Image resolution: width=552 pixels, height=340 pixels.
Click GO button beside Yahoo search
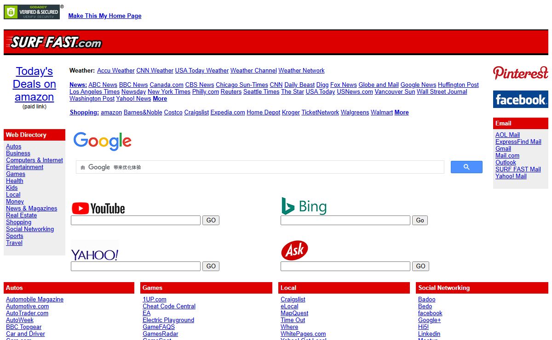point(211,266)
